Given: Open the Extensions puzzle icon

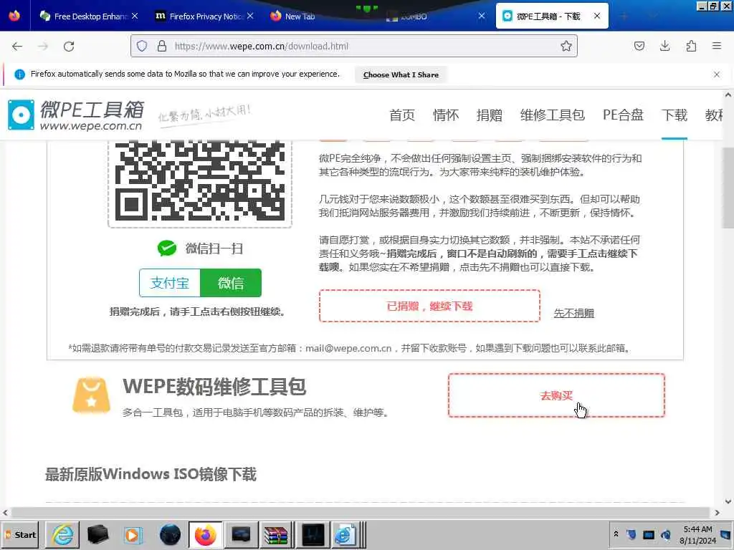Looking at the screenshot, I should (691, 46).
